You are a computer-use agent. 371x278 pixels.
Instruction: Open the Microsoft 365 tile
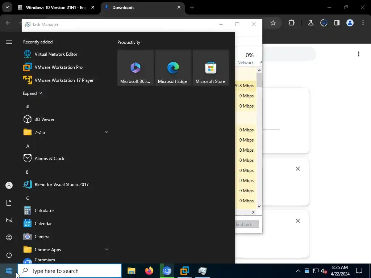[x=136, y=68]
